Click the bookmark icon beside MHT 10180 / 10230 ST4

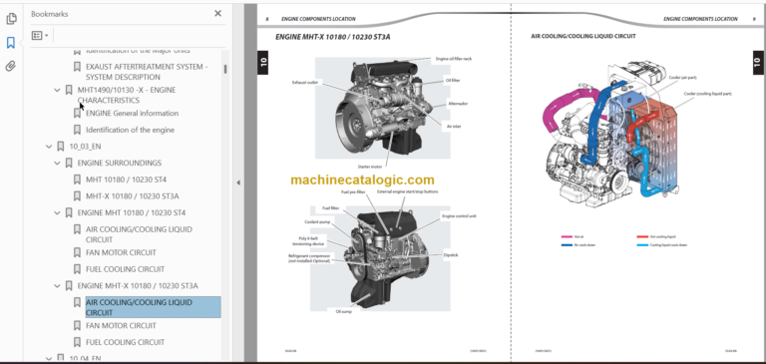click(77, 180)
